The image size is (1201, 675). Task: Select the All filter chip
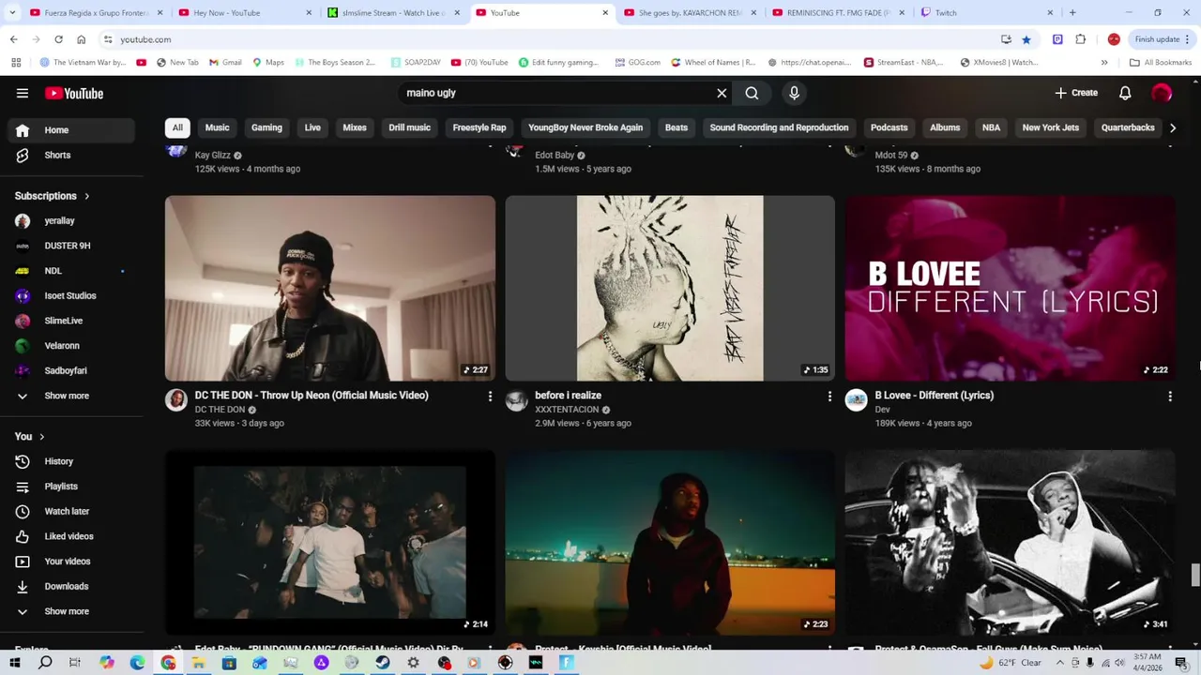(177, 127)
